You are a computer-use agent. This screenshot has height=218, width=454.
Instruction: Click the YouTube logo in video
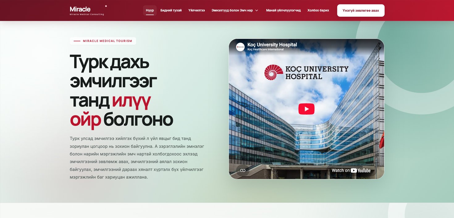tap(360, 170)
